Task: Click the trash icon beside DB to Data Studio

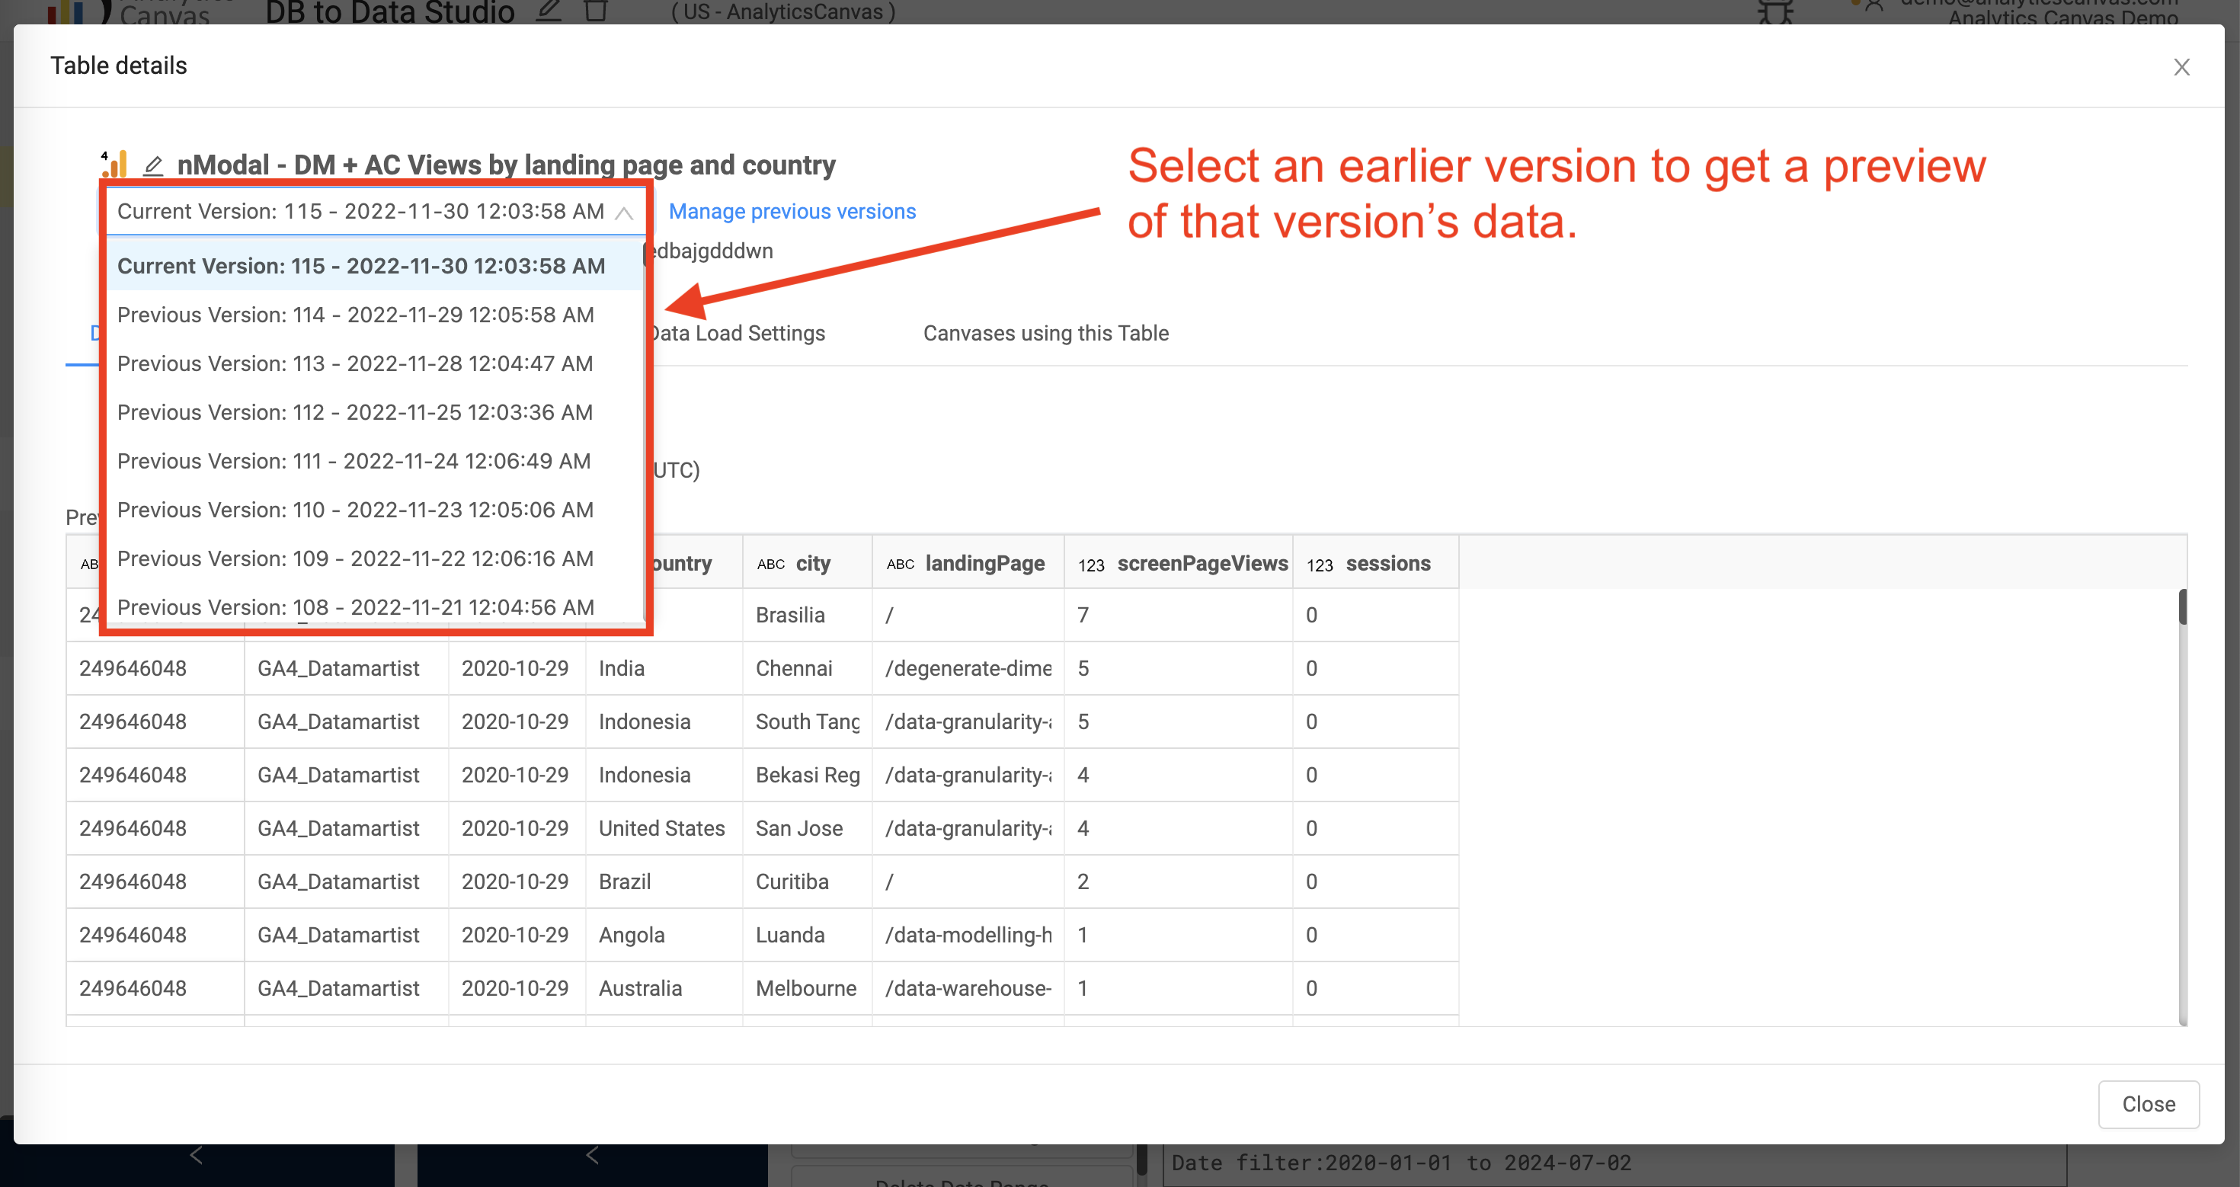Action: click(596, 11)
